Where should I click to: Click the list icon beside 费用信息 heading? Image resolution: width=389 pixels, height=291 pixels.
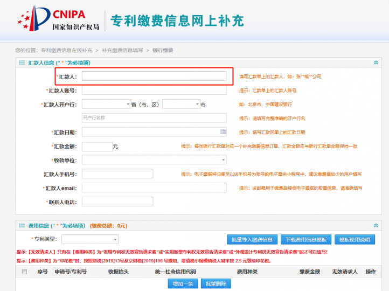coord(22,225)
